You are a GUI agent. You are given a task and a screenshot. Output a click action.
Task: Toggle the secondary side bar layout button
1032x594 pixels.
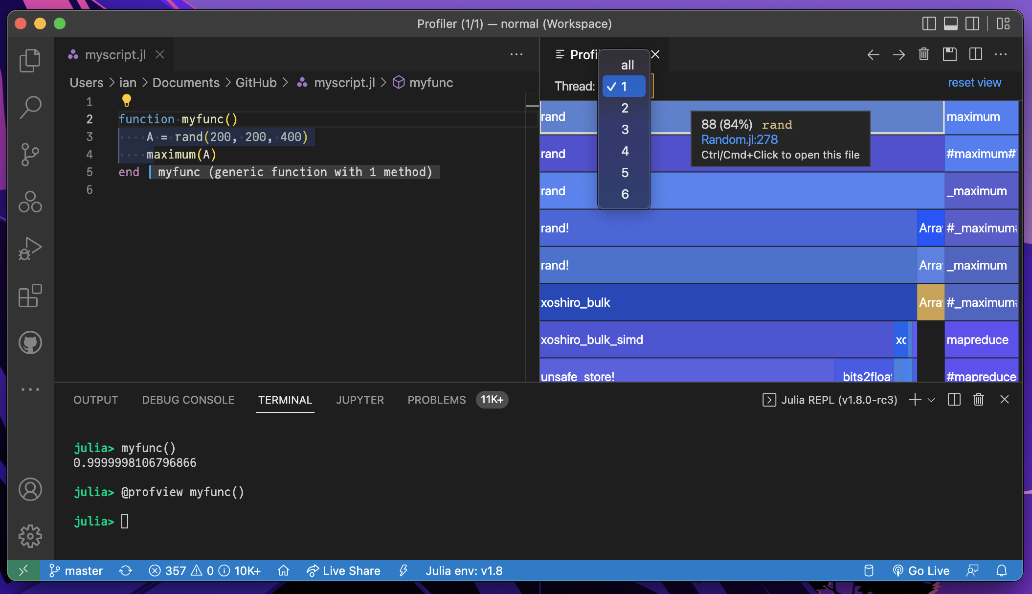pyautogui.click(x=972, y=23)
